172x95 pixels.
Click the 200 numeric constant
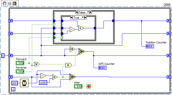point(14,83)
